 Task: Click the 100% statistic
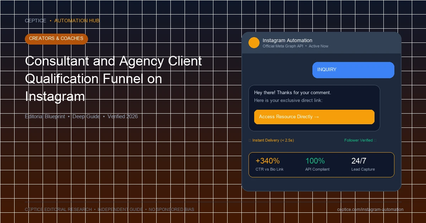tap(315, 161)
